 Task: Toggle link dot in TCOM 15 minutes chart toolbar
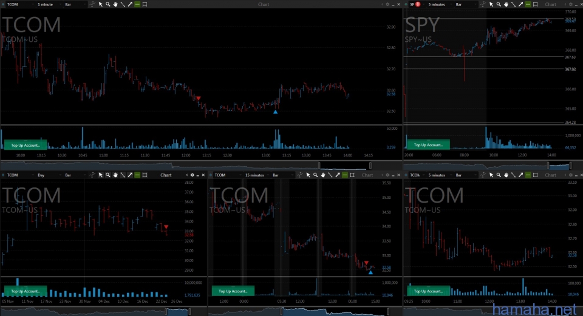pos(211,175)
